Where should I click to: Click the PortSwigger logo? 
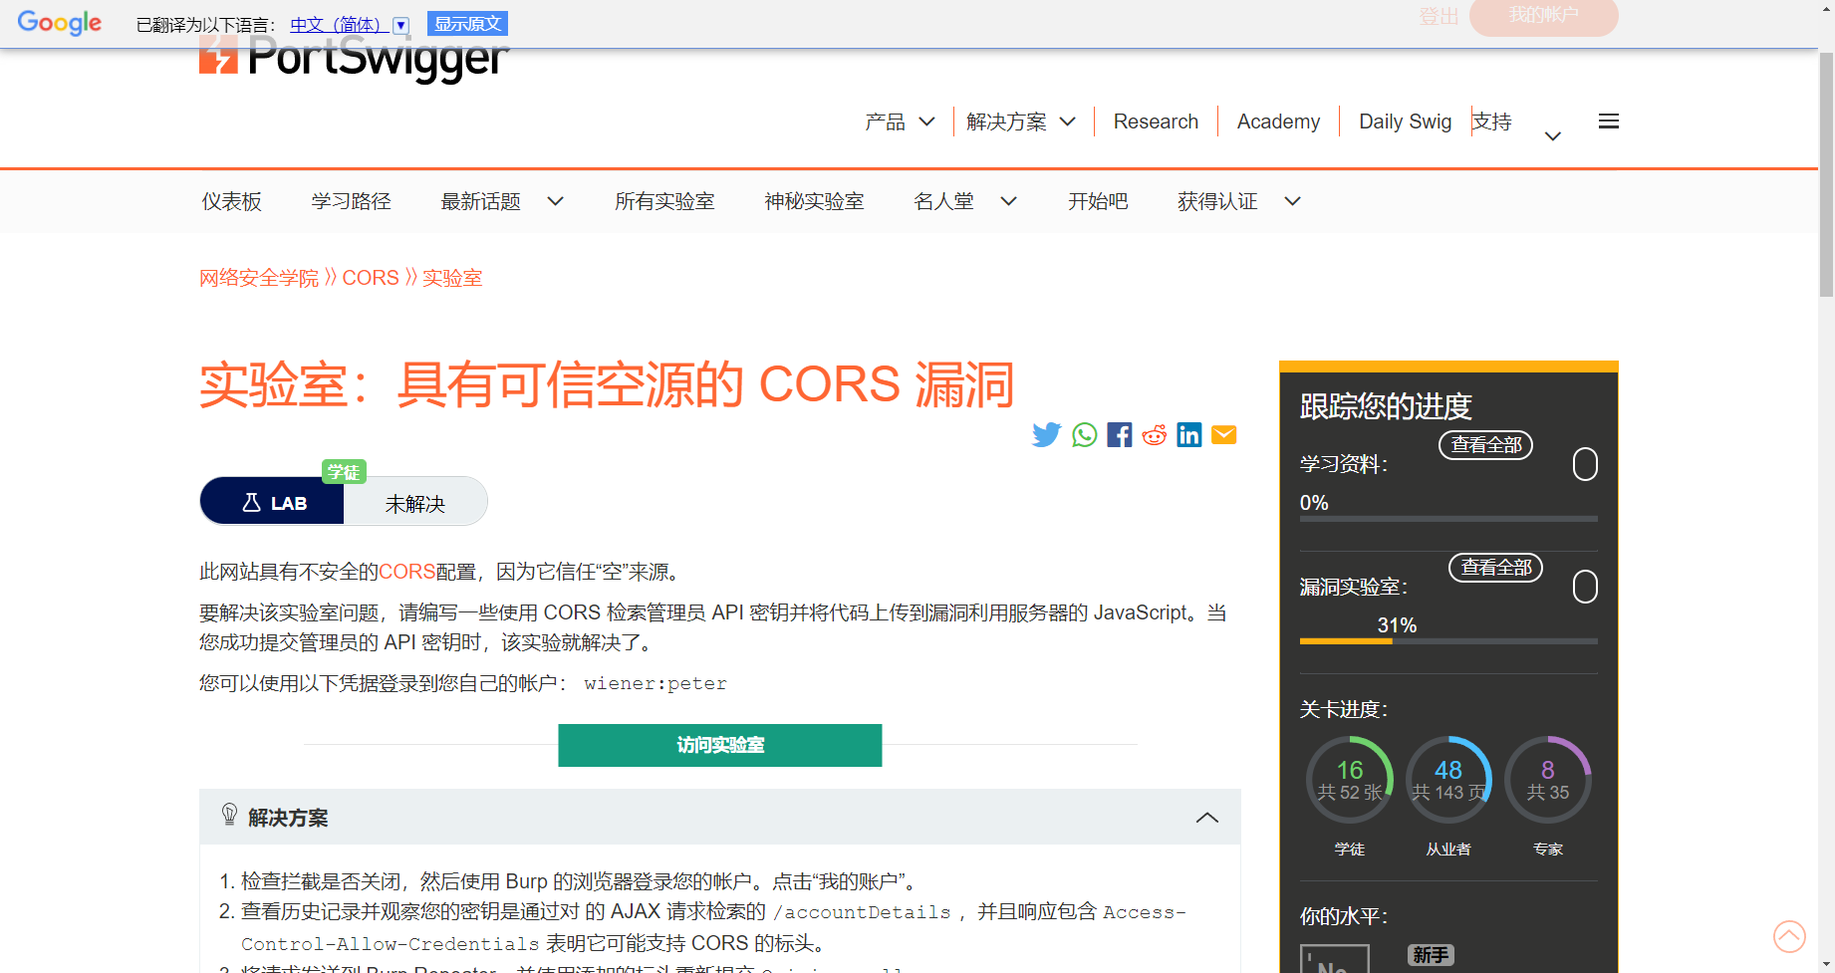354,58
